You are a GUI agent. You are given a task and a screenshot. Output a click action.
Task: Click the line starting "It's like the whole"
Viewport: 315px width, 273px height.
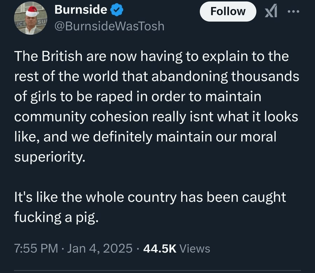coord(150,197)
